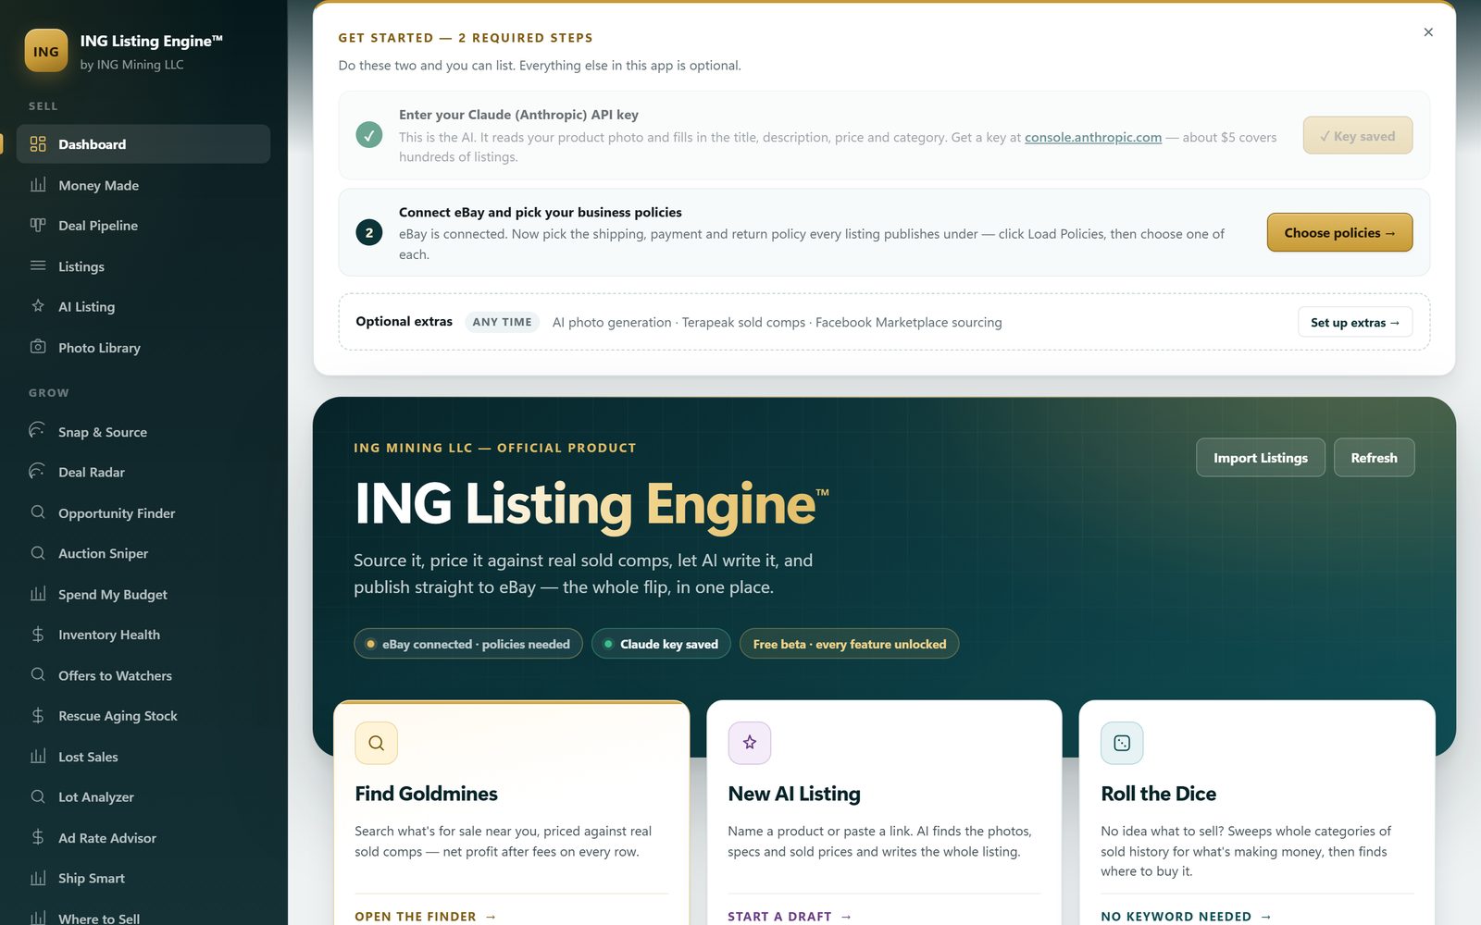
Task: Click eBay connected policies needed pill
Action: coord(468,644)
